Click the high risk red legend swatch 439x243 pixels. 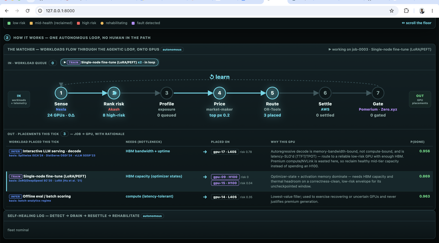[x=78, y=23]
